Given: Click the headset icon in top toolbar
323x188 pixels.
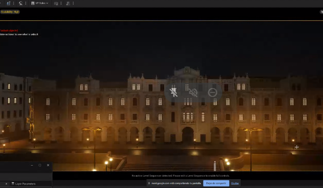Looking at the screenshot, I should tap(20, 3).
